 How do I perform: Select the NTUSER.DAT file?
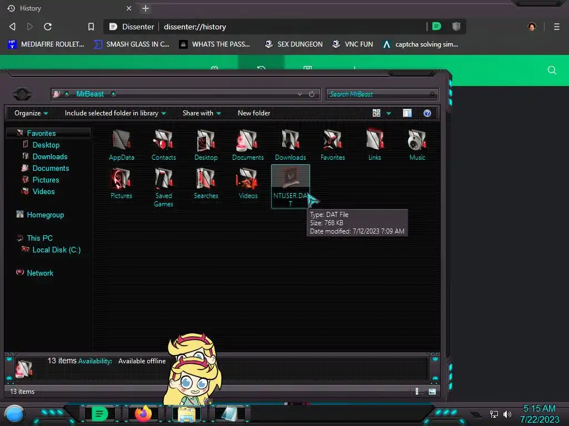pos(290,186)
